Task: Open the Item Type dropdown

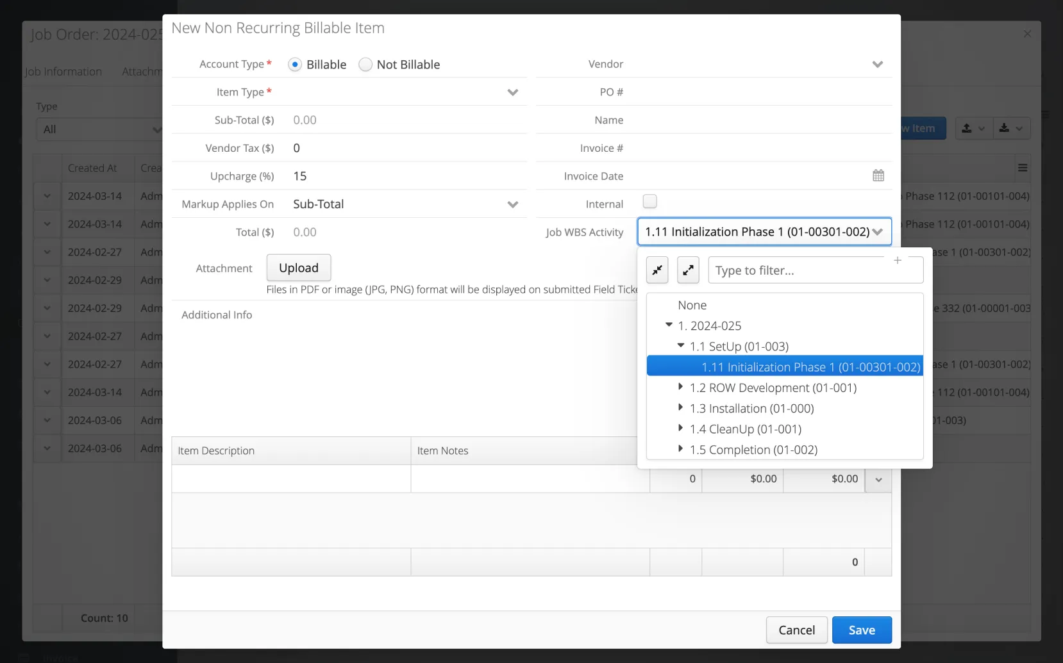Action: point(512,92)
